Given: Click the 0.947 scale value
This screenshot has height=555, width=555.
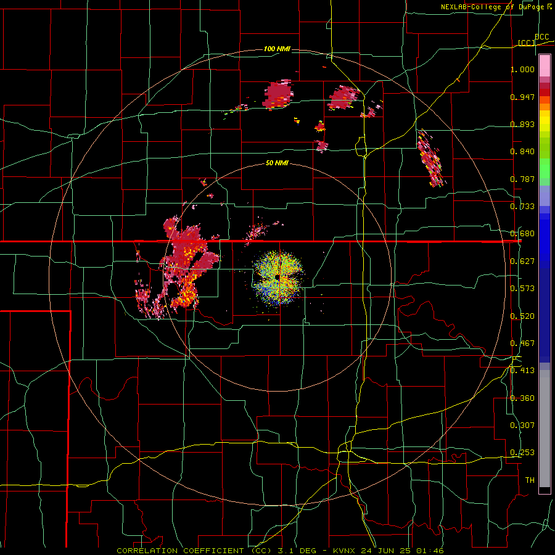Looking at the screenshot, I should (x=522, y=97).
